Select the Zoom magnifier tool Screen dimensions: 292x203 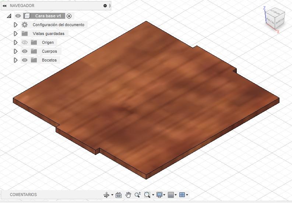[x=138, y=195]
